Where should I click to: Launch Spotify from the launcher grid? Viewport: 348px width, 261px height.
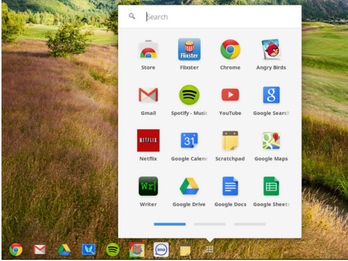(x=189, y=95)
